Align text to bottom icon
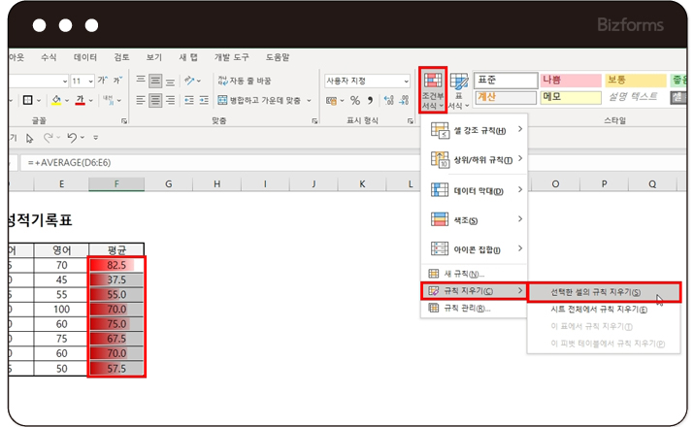The image size is (694, 427). pos(171,81)
